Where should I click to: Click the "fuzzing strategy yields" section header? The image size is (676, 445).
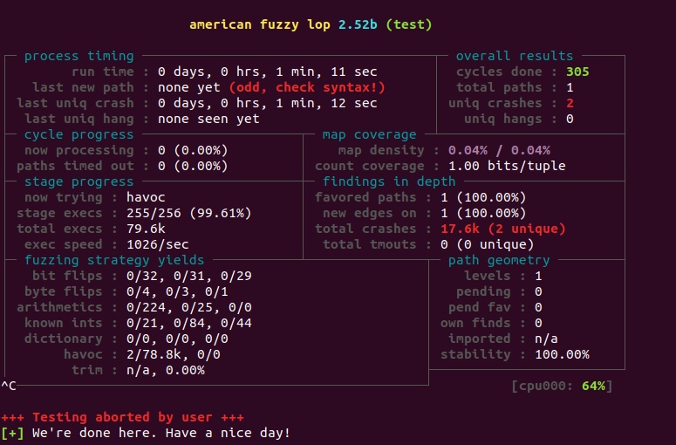click(114, 260)
